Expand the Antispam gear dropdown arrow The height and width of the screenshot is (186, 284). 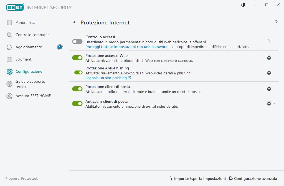(274, 103)
